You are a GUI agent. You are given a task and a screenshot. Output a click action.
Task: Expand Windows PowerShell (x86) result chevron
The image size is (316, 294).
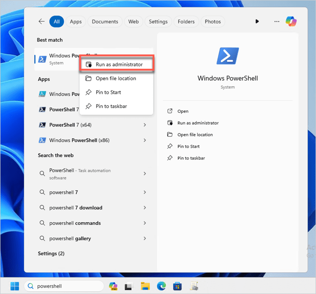coord(145,140)
